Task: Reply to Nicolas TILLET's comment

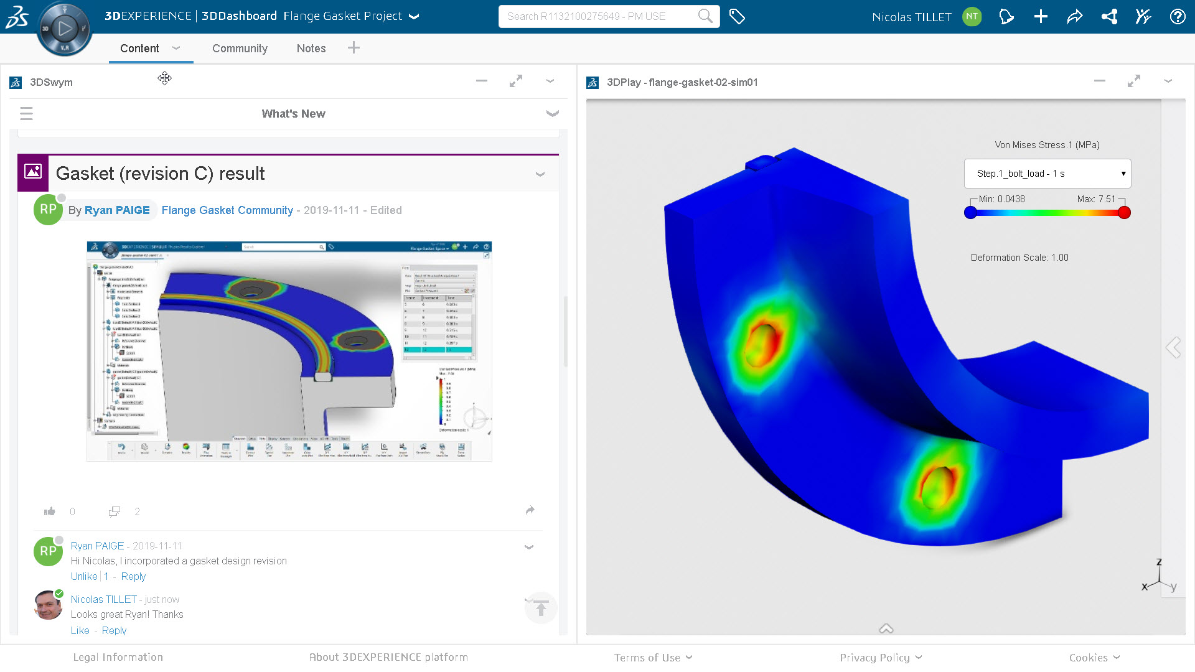Action: (x=114, y=630)
